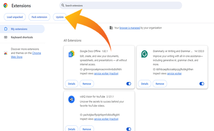
Task: Click the managed organization building icon
Action: coord(111,28)
